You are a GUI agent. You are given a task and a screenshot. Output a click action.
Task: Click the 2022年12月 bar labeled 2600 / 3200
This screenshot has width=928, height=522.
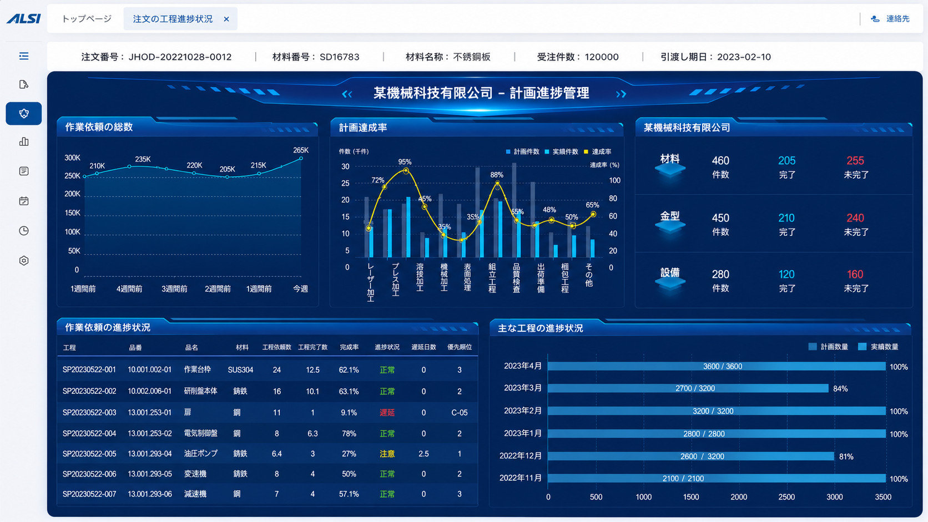point(691,456)
